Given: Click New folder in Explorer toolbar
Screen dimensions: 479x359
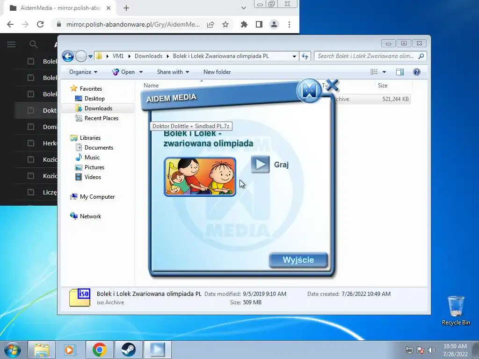Looking at the screenshot, I should tap(217, 72).
